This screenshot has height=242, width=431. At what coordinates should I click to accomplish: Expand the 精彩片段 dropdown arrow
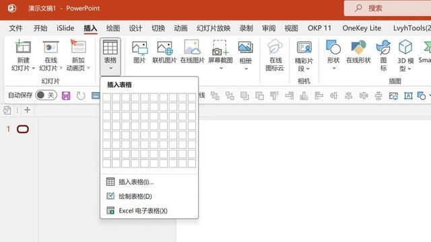308,69
